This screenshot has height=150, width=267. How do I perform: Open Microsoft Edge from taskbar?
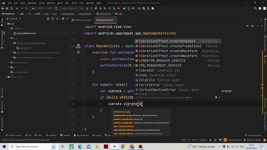[80, 146]
